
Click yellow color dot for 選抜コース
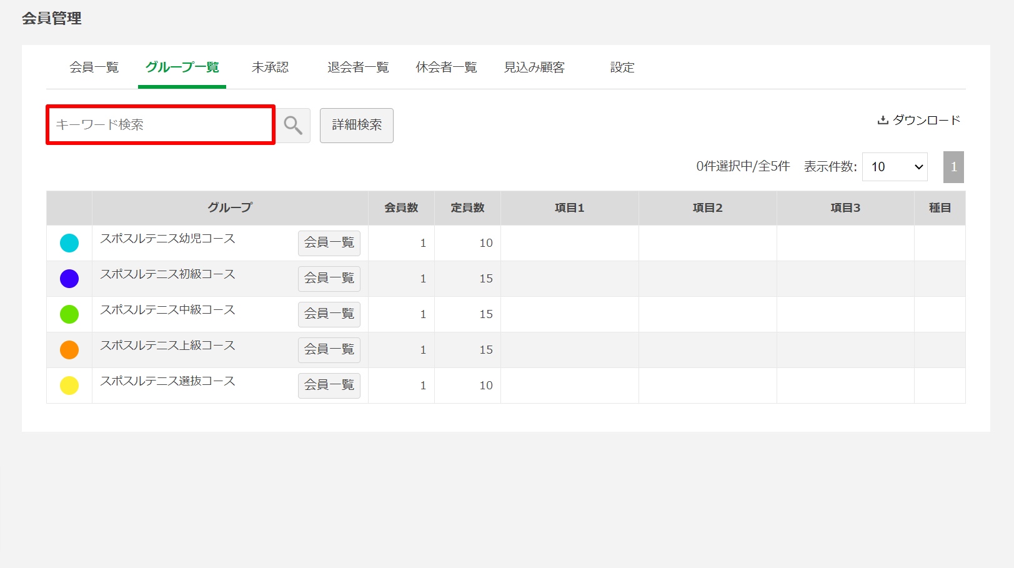coord(69,386)
